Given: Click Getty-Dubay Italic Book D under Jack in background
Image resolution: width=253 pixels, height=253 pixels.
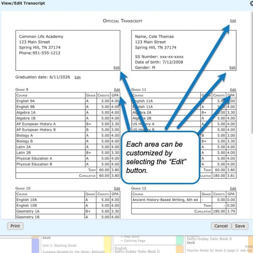Looking at the screenshot, I should [x=209, y=239].
